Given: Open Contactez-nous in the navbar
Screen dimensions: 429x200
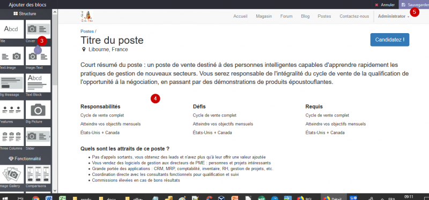Looking at the screenshot, I should click(x=354, y=17).
